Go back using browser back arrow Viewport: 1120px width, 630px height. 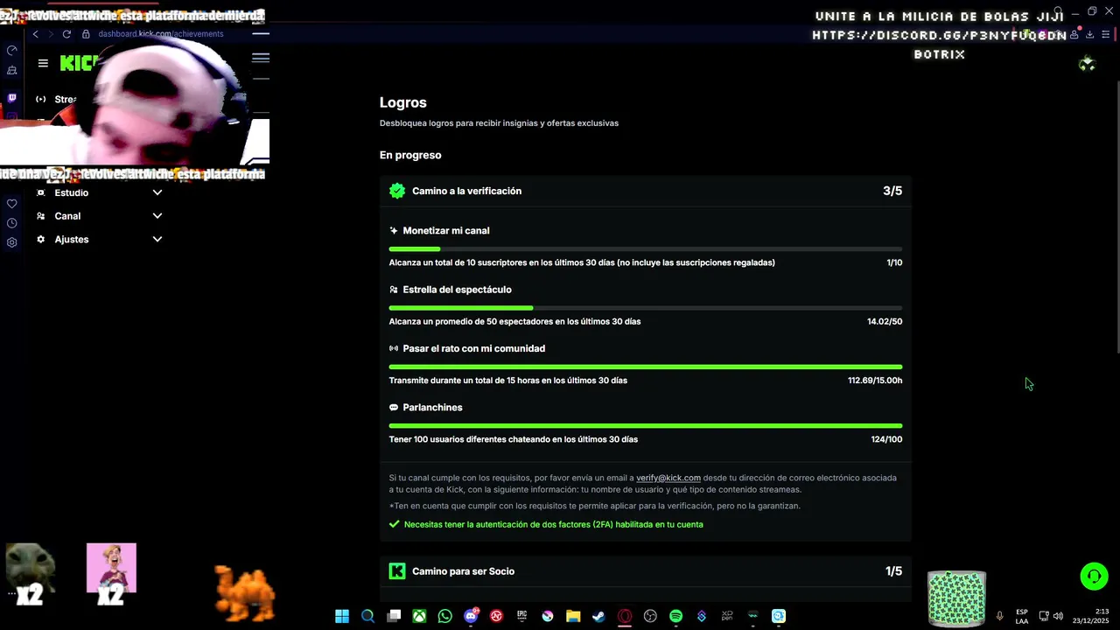[x=35, y=34]
